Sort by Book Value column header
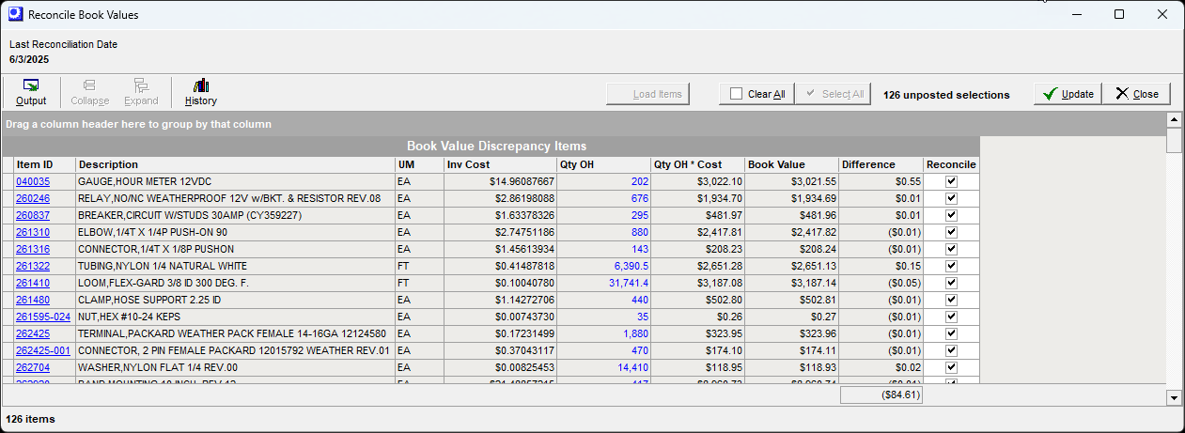This screenshot has width=1185, height=433. (791, 164)
